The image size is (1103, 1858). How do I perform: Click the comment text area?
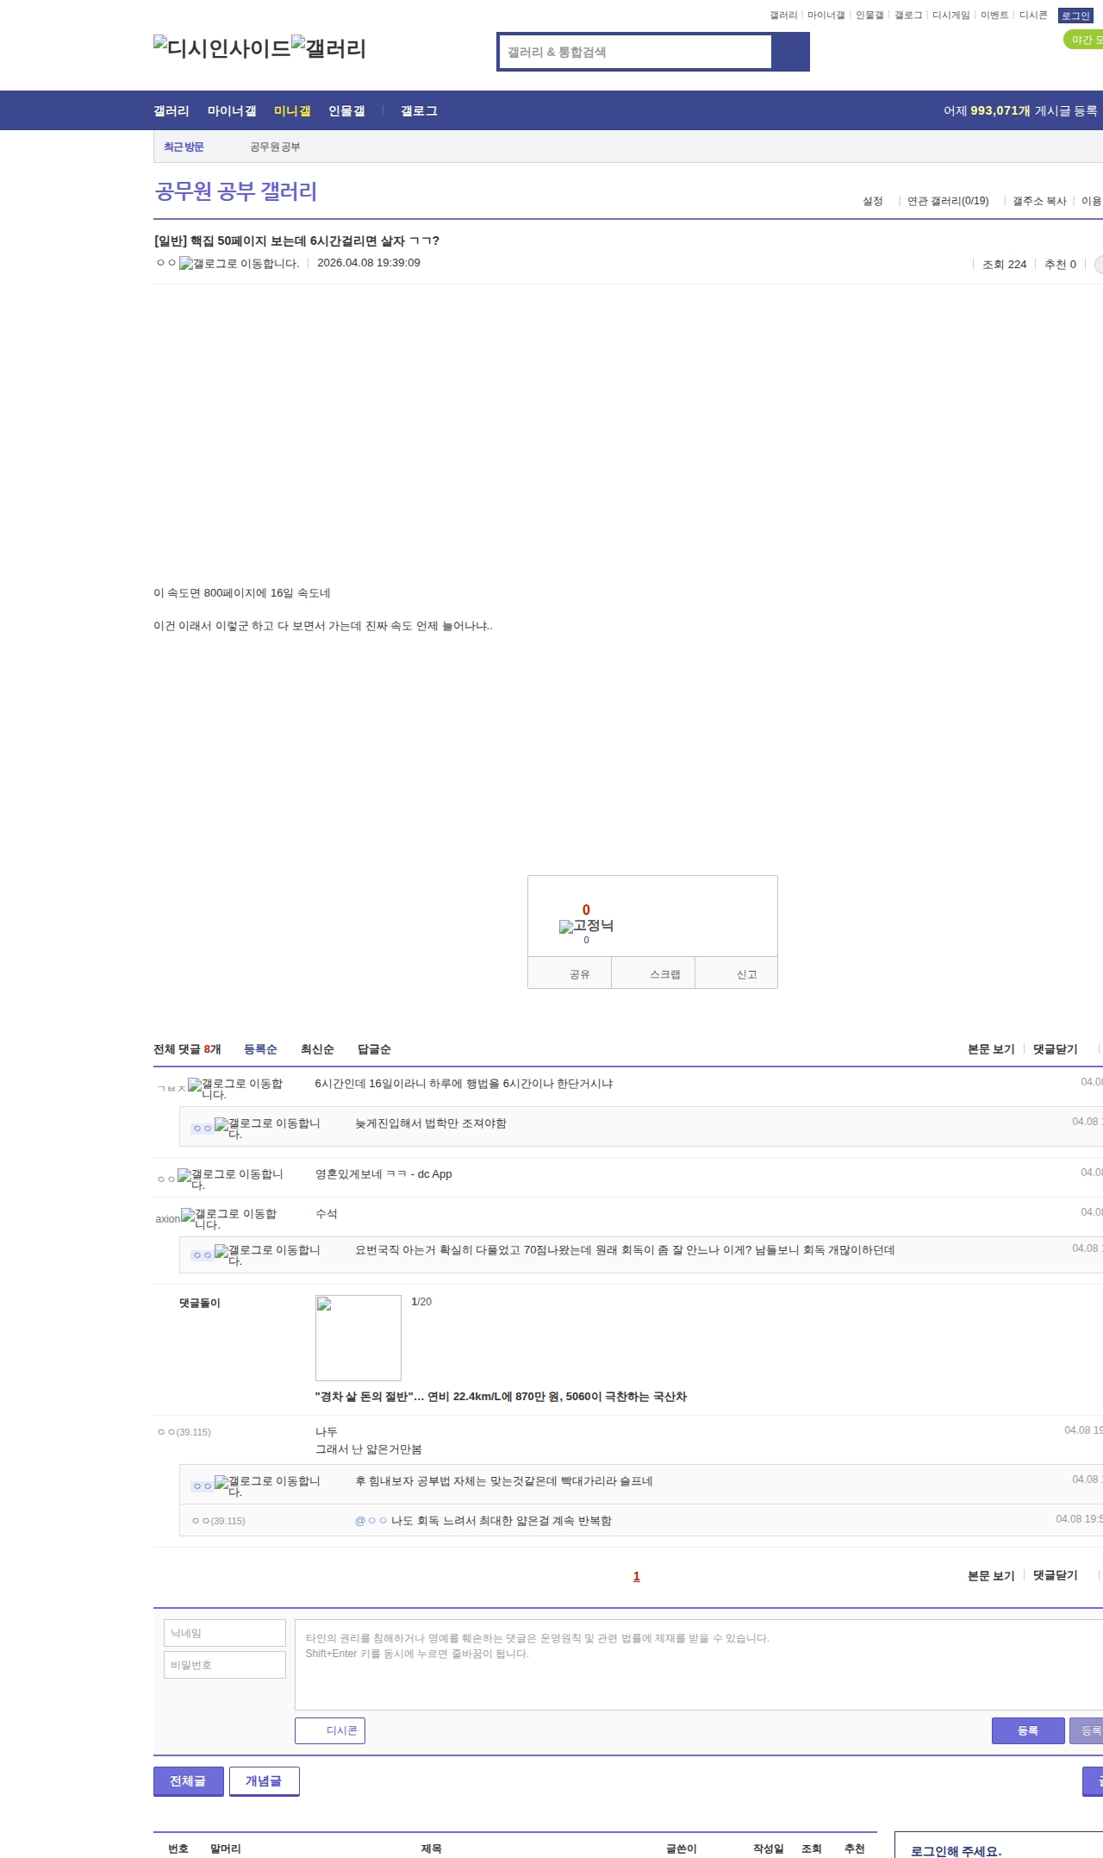699,1665
